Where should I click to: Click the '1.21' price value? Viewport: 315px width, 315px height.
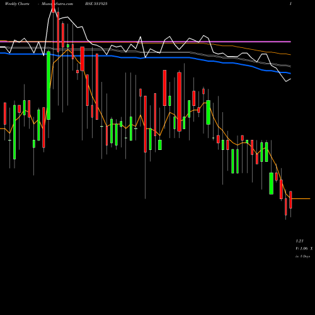(299, 241)
